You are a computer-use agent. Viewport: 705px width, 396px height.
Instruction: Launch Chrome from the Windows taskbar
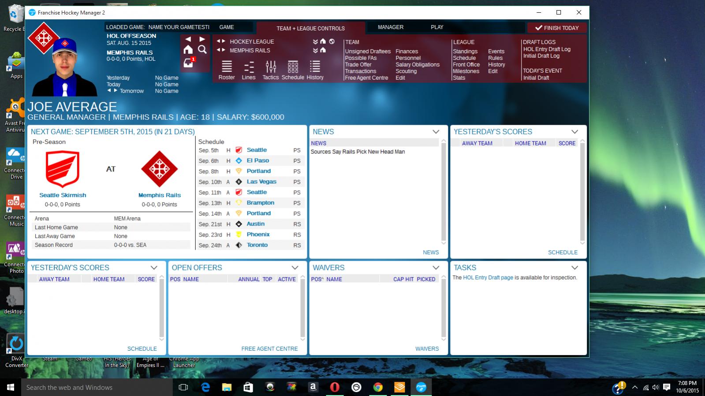coord(378,387)
